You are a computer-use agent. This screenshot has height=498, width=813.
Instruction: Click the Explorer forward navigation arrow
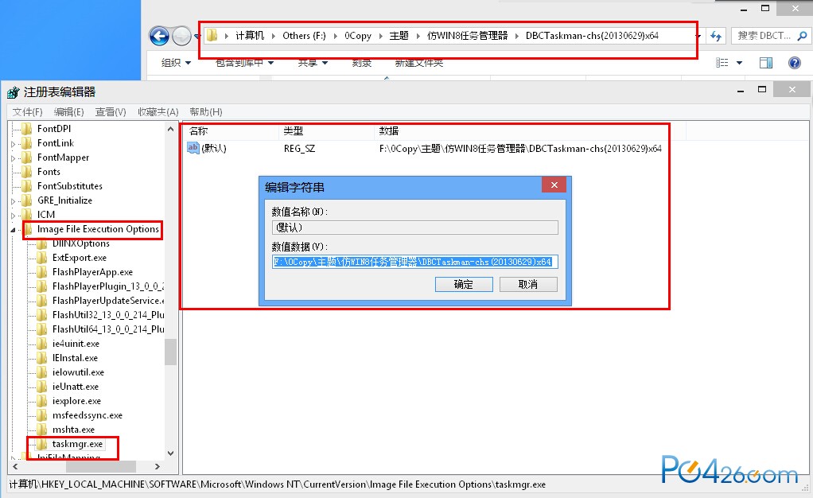tap(181, 36)
